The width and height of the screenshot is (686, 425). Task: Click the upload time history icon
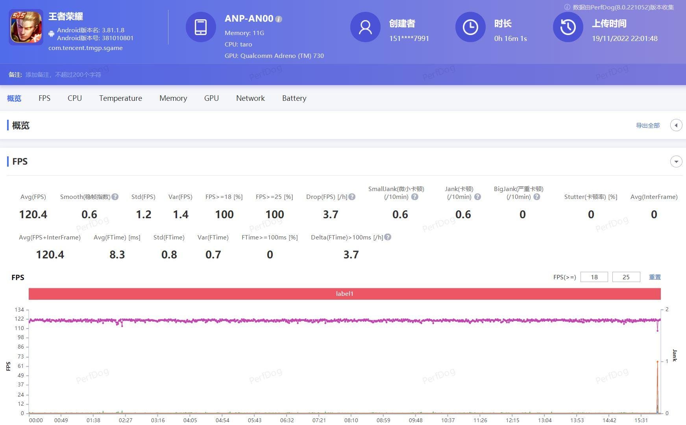[x=568, y=27]
